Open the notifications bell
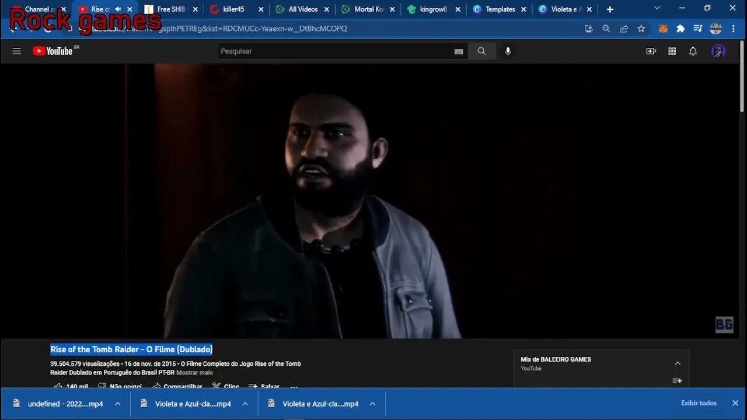The image size is (747, 420). 693,51
